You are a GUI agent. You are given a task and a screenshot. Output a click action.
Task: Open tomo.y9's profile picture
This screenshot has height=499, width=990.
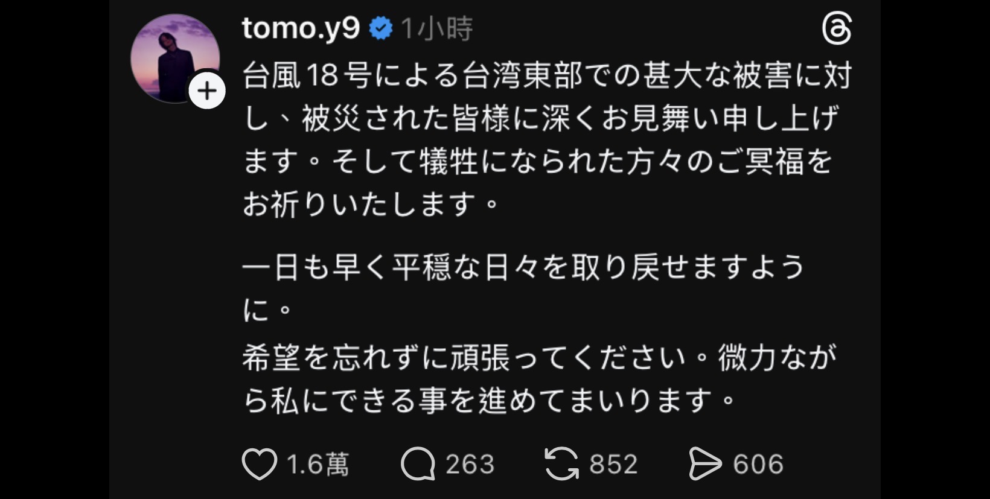(174, 57)
